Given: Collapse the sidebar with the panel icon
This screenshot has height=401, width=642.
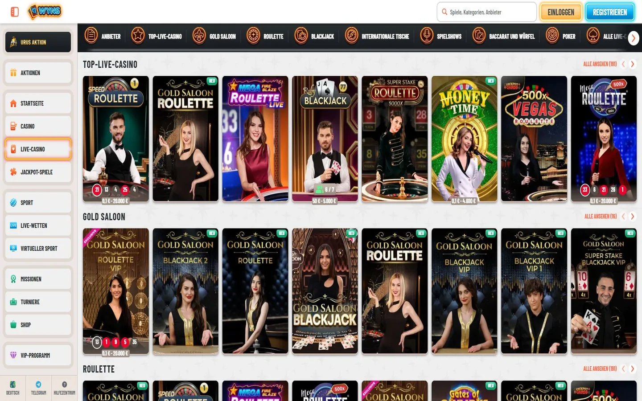Looking at the screenshot, I should (x=15, y=12).
